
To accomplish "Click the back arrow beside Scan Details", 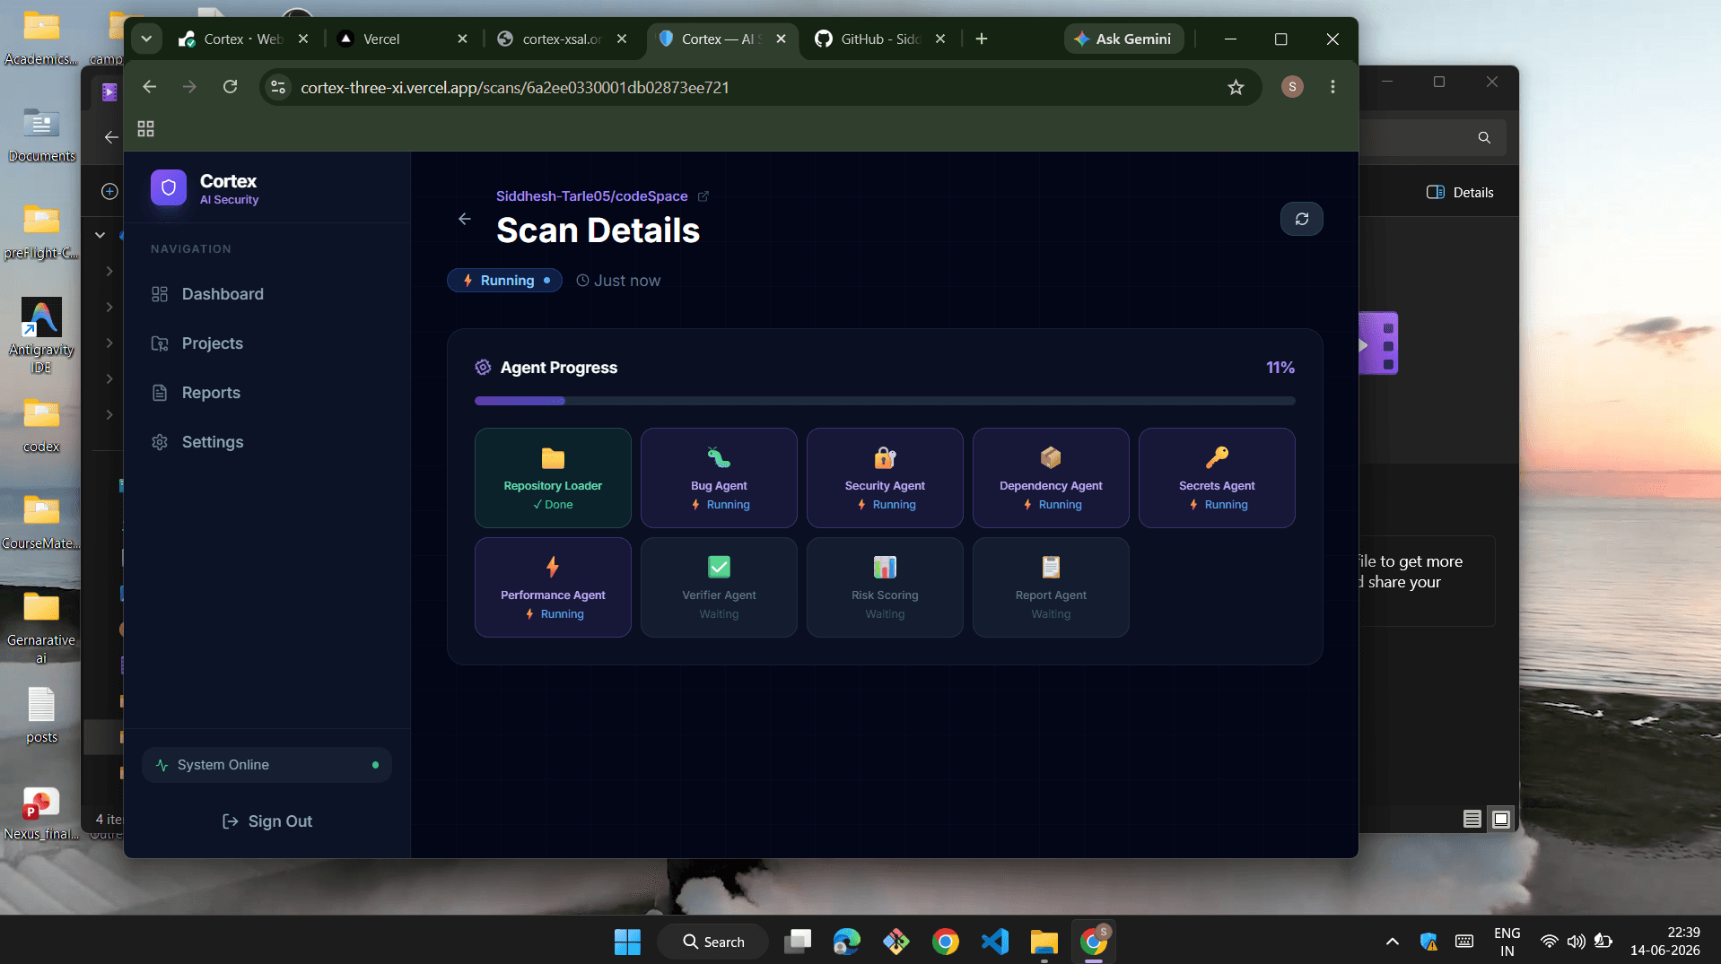I will 465,219.
